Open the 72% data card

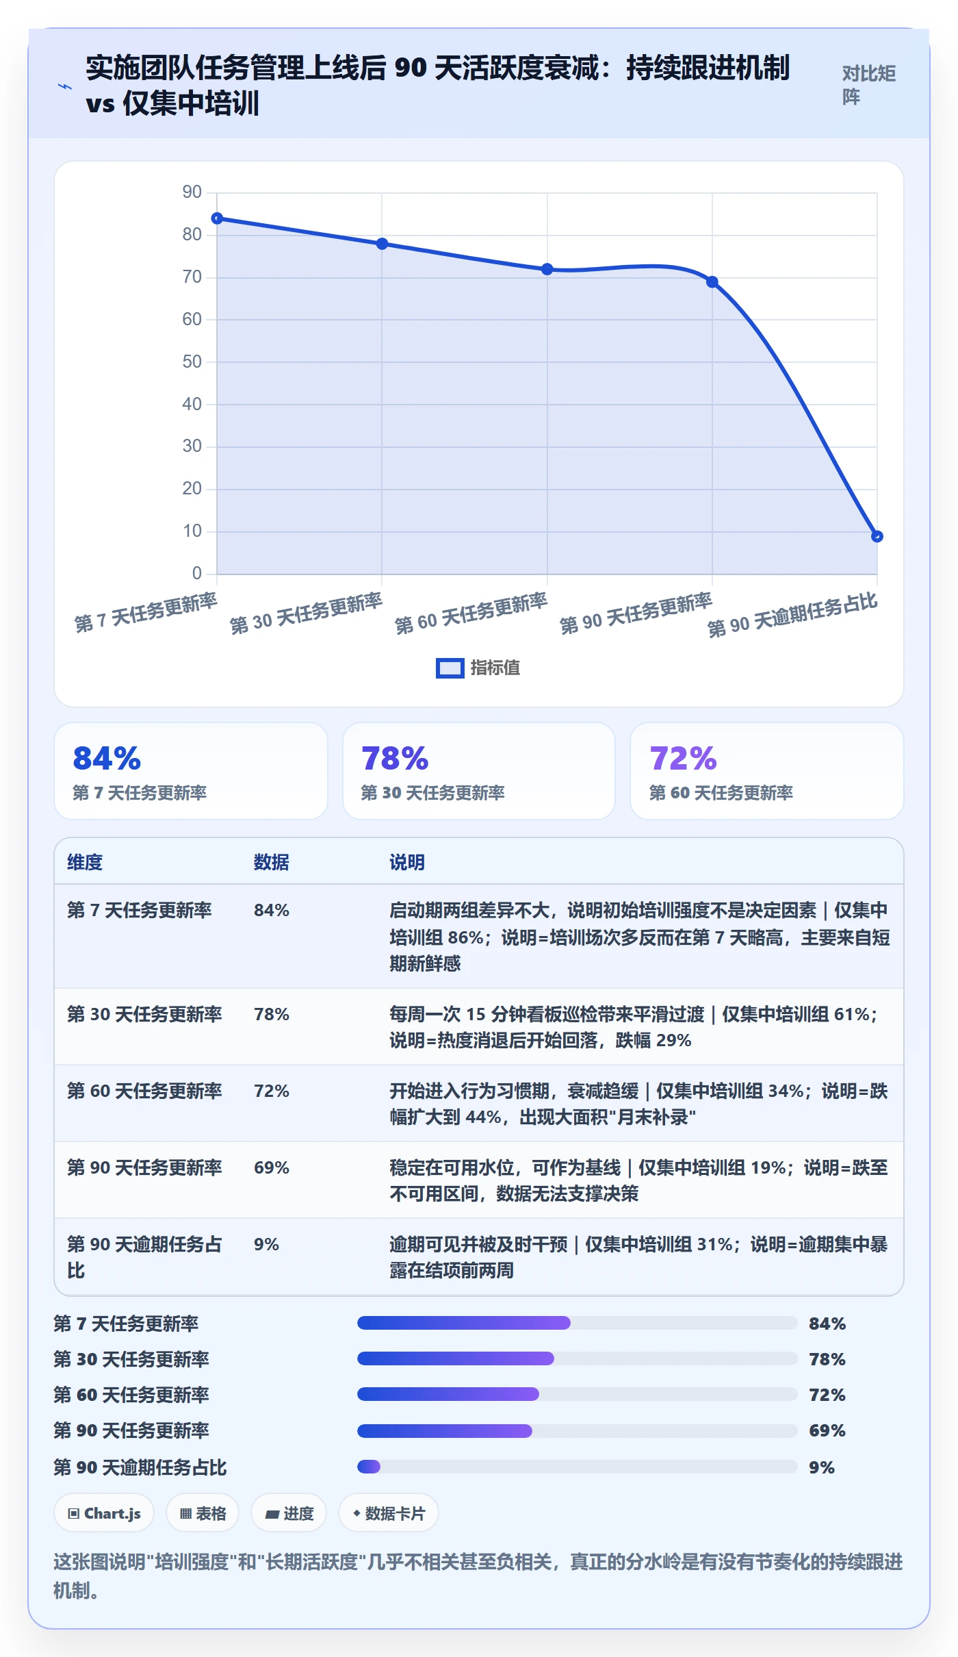(767, 771)
